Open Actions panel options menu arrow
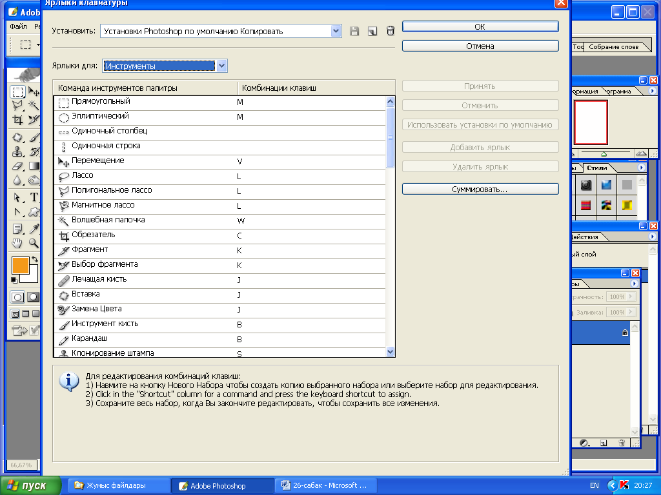 653,237
